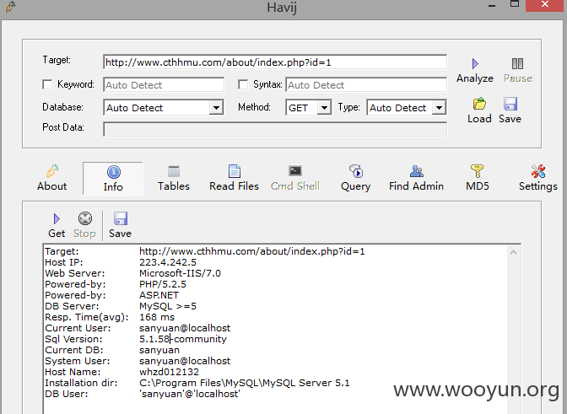Click the ASP.NET value
The height and width of the screenshot is (414, 567).
159,295
